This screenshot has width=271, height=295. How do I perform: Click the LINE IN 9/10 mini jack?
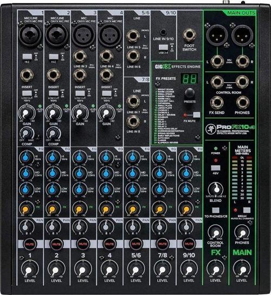163,32
